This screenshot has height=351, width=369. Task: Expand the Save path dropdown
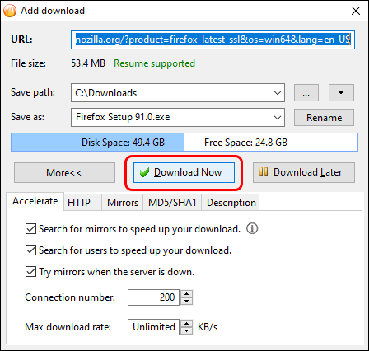tap(278, 93)
